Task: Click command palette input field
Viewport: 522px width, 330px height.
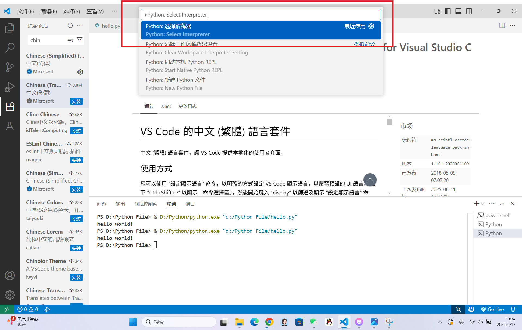Action: [261, 15]
